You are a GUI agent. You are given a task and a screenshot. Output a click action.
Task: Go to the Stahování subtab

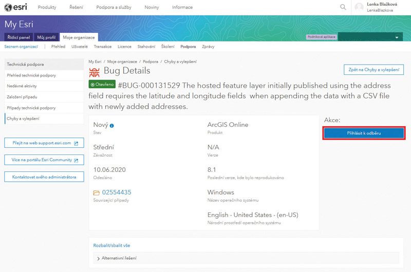tap(146, 47)
